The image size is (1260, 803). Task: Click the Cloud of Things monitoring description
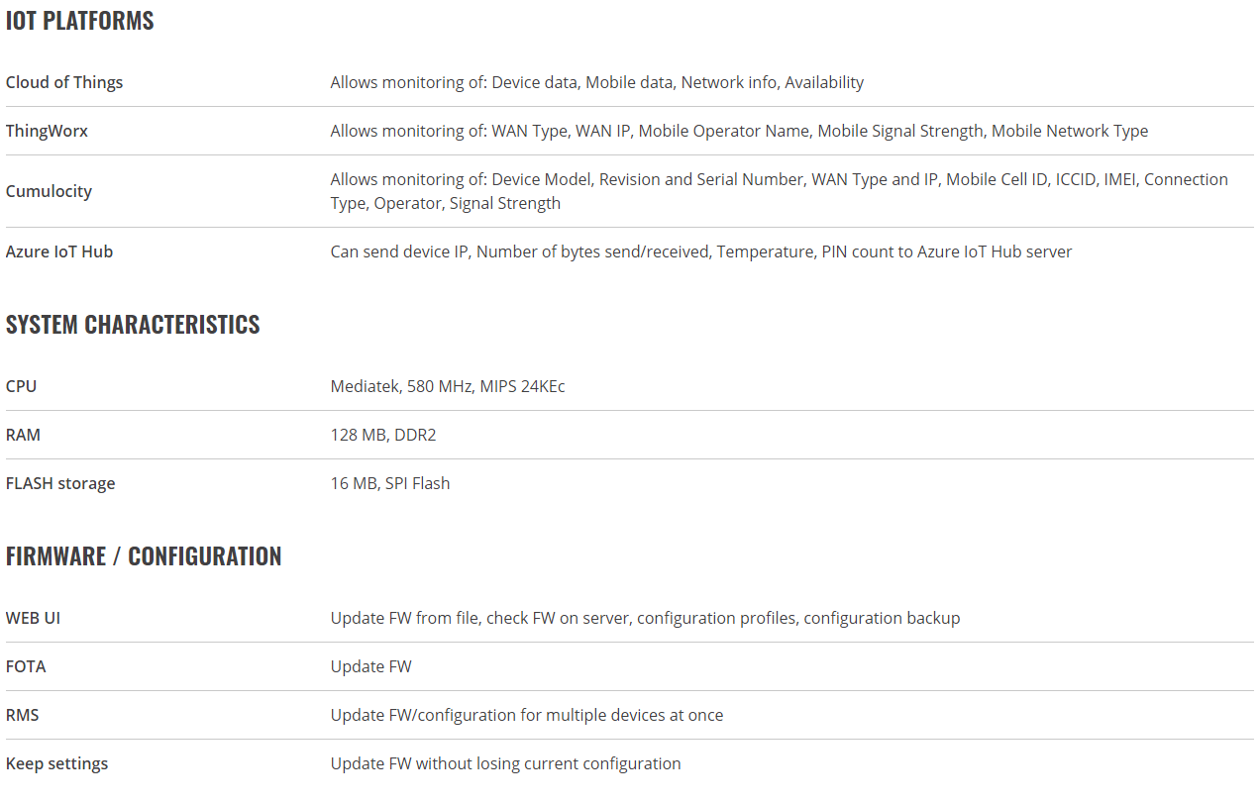tap(597, 82)
